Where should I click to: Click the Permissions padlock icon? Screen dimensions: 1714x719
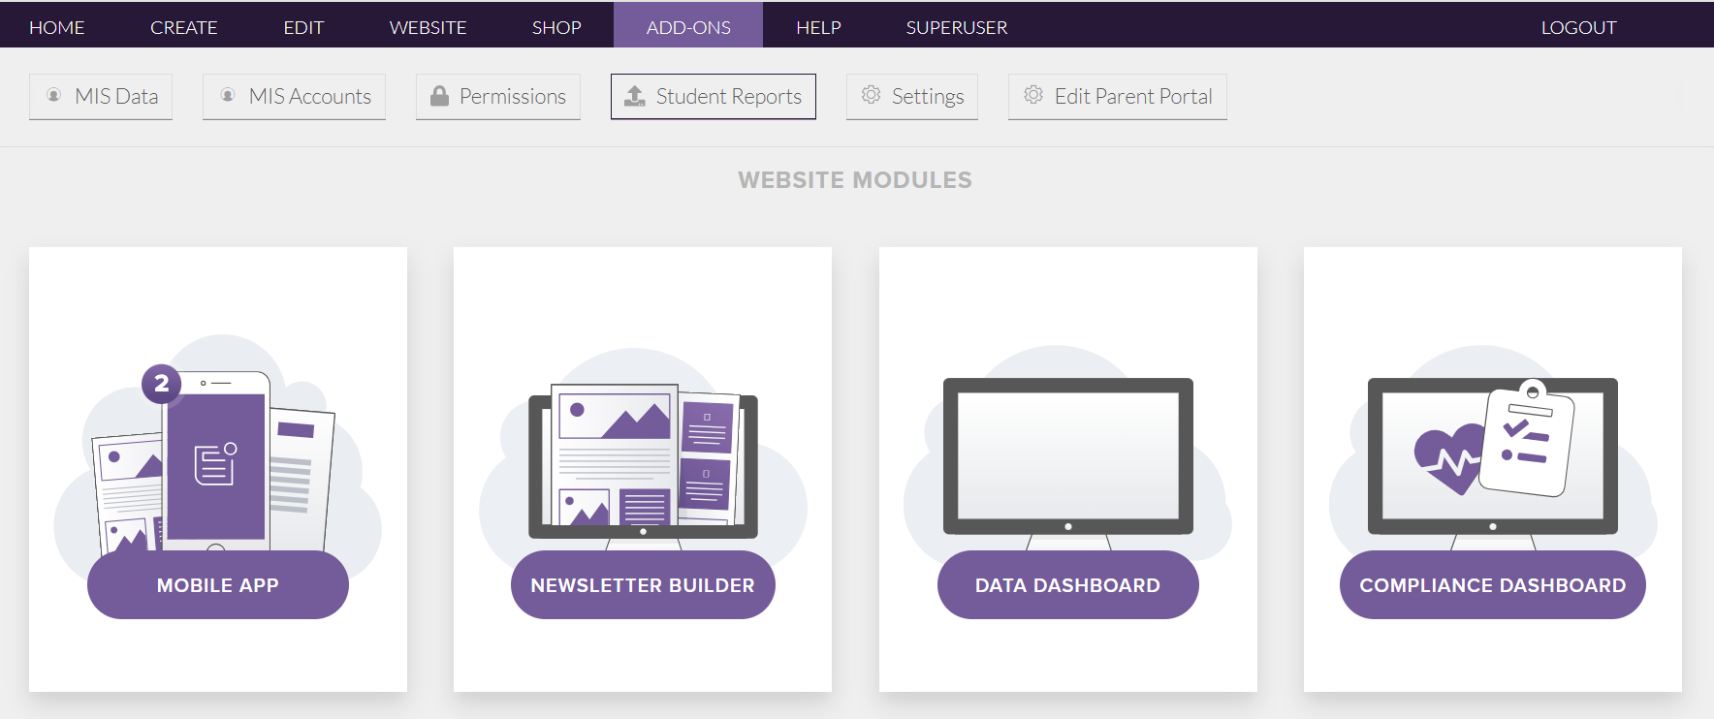tap(439, 95)
